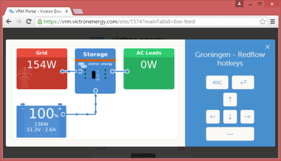Screen dimensions: 281x161
Task: Open the Chrome hamburger menu
Action: pos(273,22)
